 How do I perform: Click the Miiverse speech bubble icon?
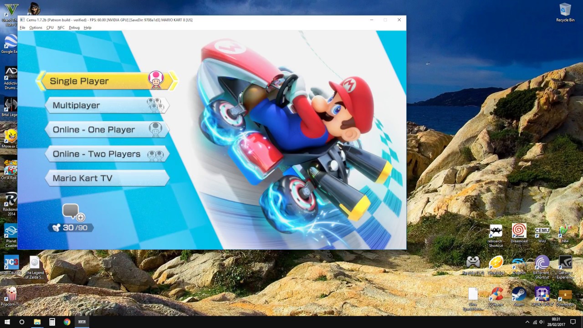(x=73, y=212)
